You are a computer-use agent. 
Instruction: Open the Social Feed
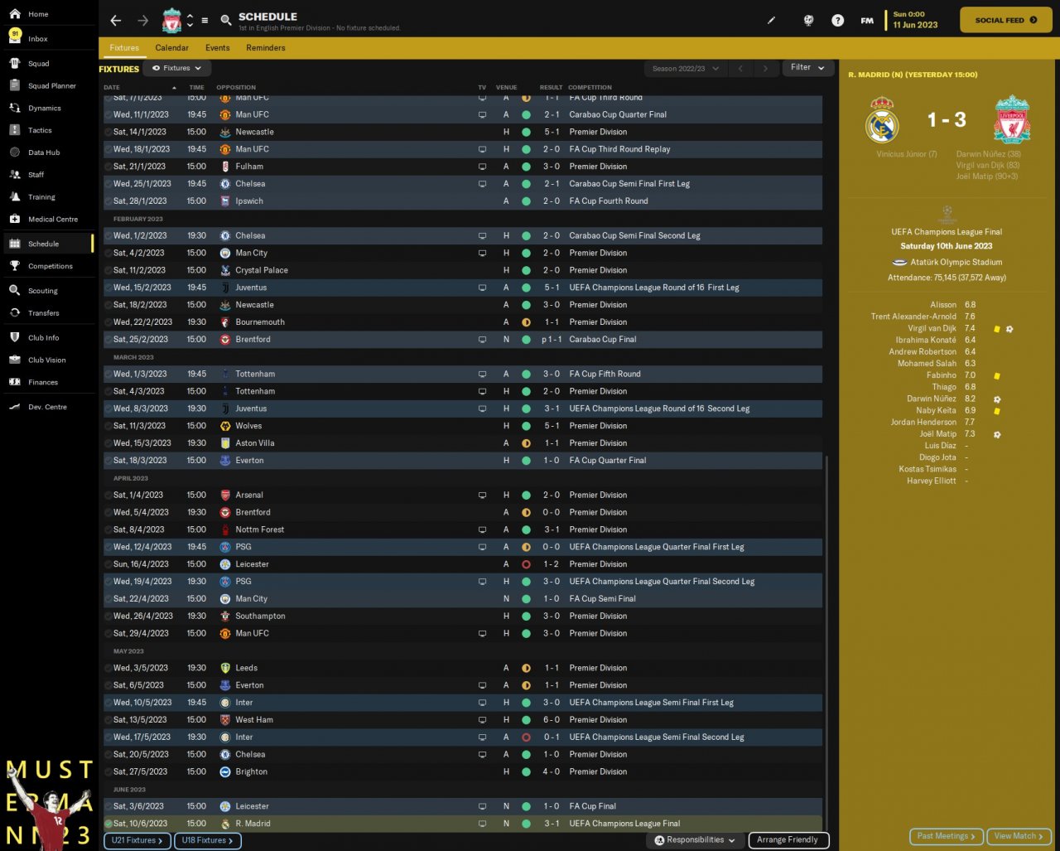1006,20
